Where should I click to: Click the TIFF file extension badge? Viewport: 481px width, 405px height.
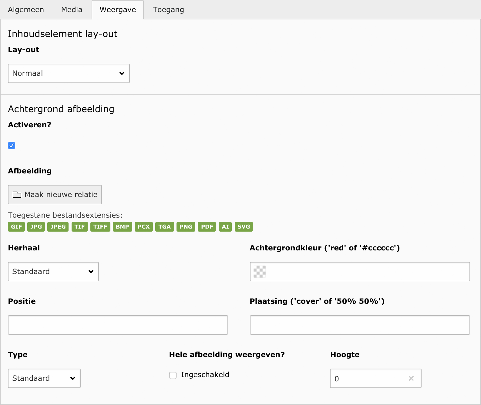100,227
